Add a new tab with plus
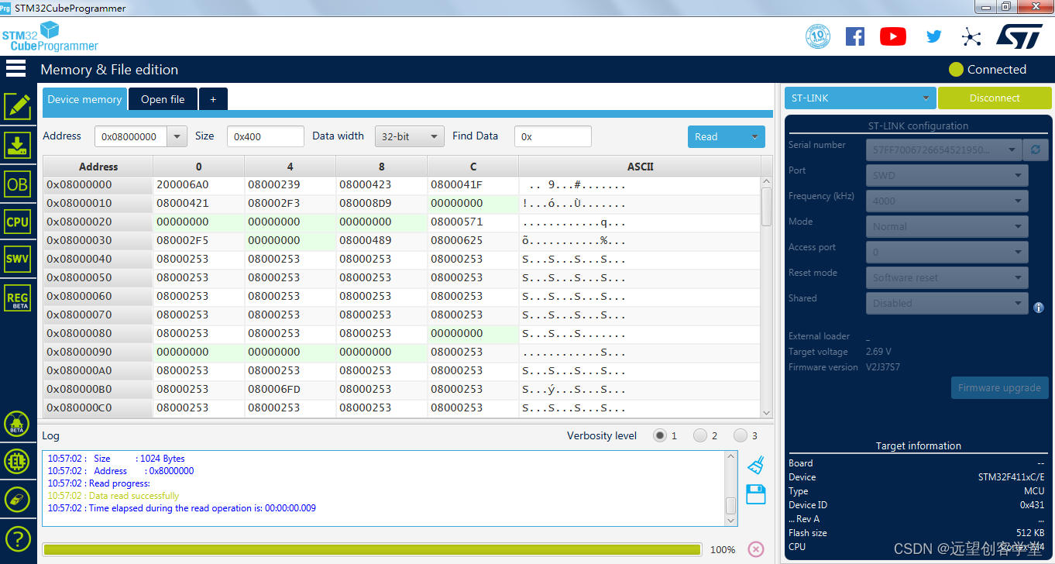This screenshot has height=564, width=1055. 213,99
